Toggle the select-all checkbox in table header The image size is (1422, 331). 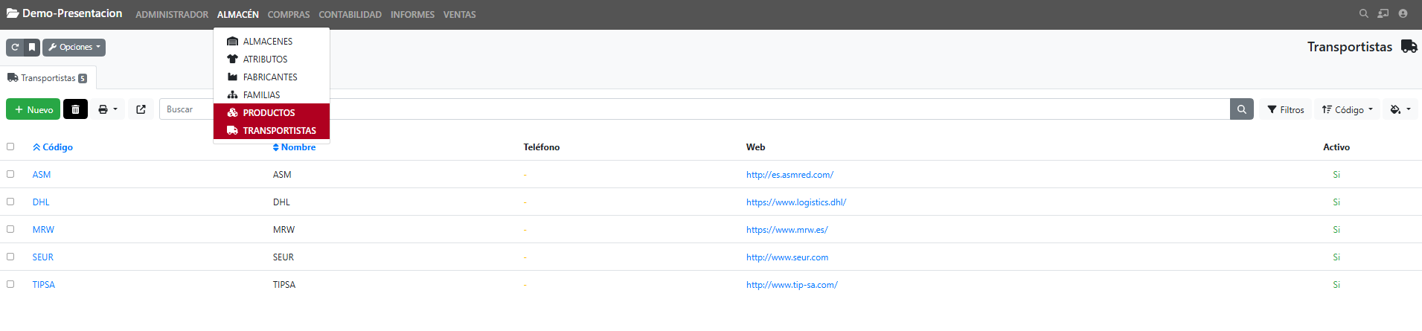click(10, 147)
